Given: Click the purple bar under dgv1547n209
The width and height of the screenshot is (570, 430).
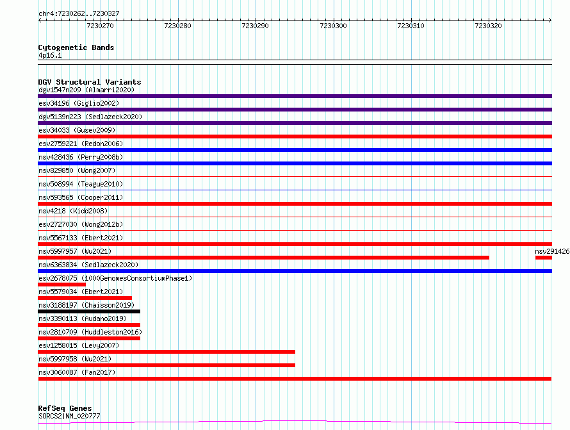Looking at the screenshot, I should click(x=295, y=96).
